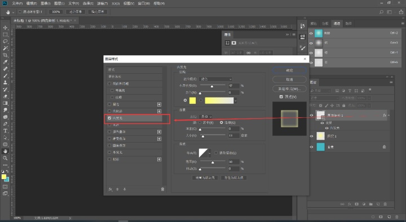The image size is (406, 222).
Task: Select the Hand tool in the toolbox
Action: pos(5,151)
